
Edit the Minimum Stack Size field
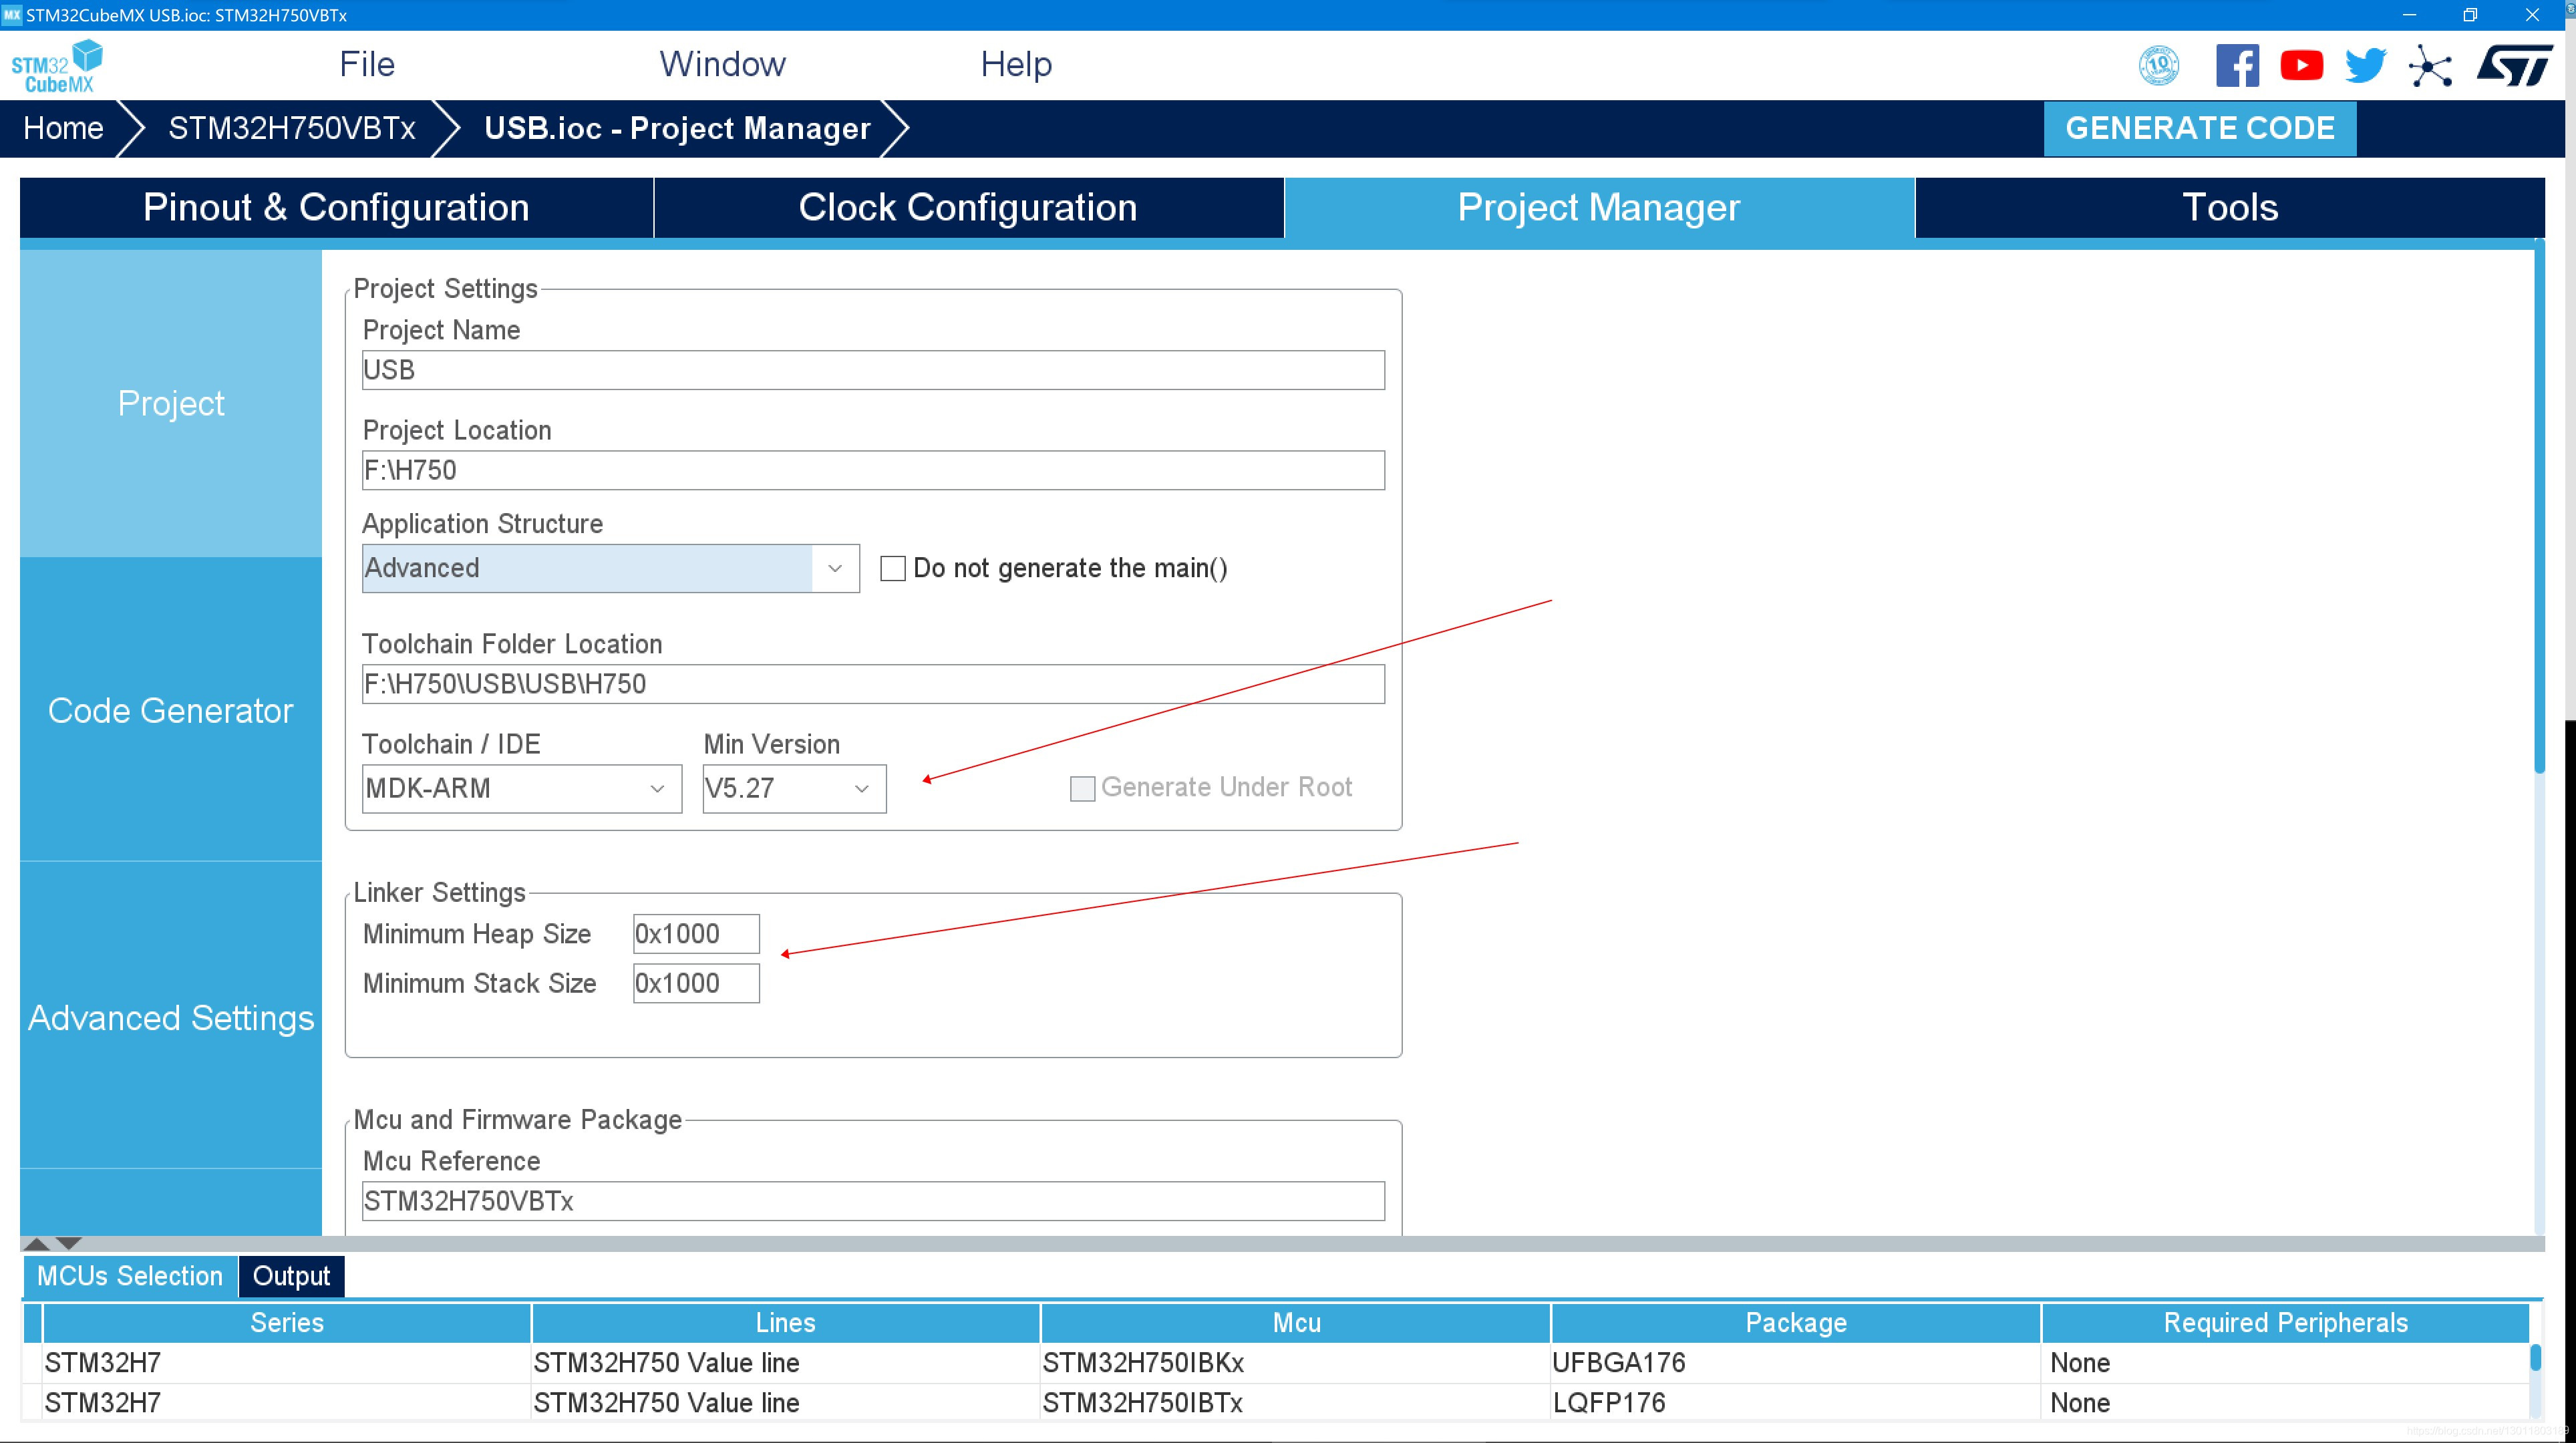click(696, 983)
